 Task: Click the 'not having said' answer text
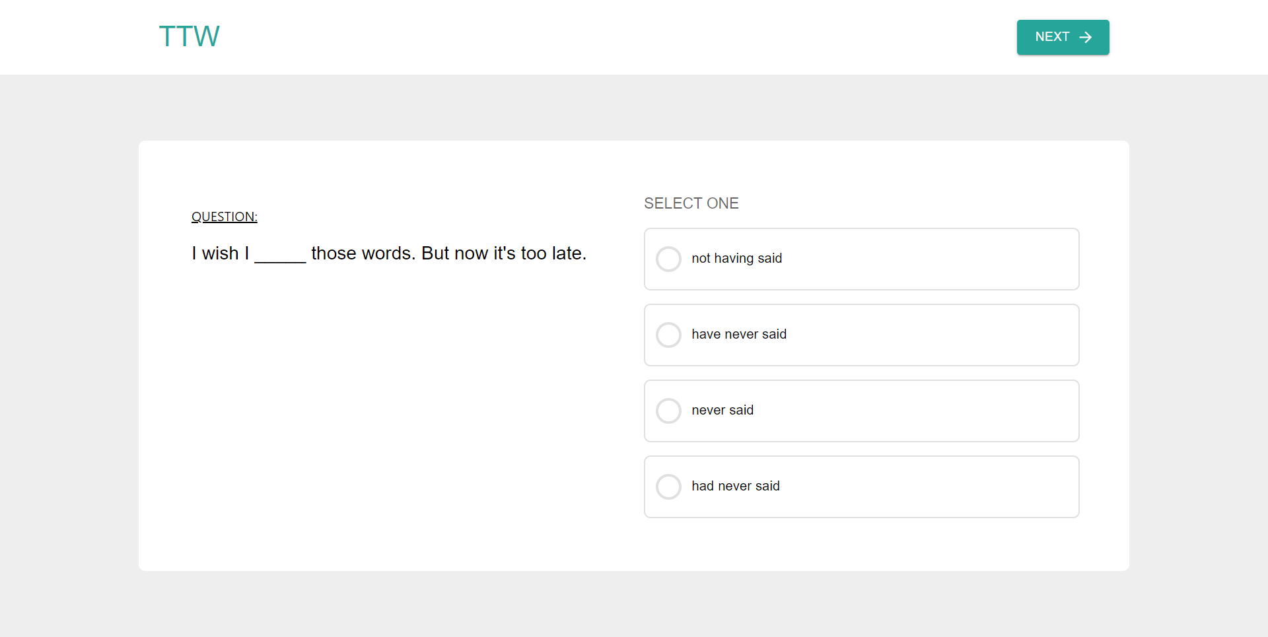pos(736,258)
